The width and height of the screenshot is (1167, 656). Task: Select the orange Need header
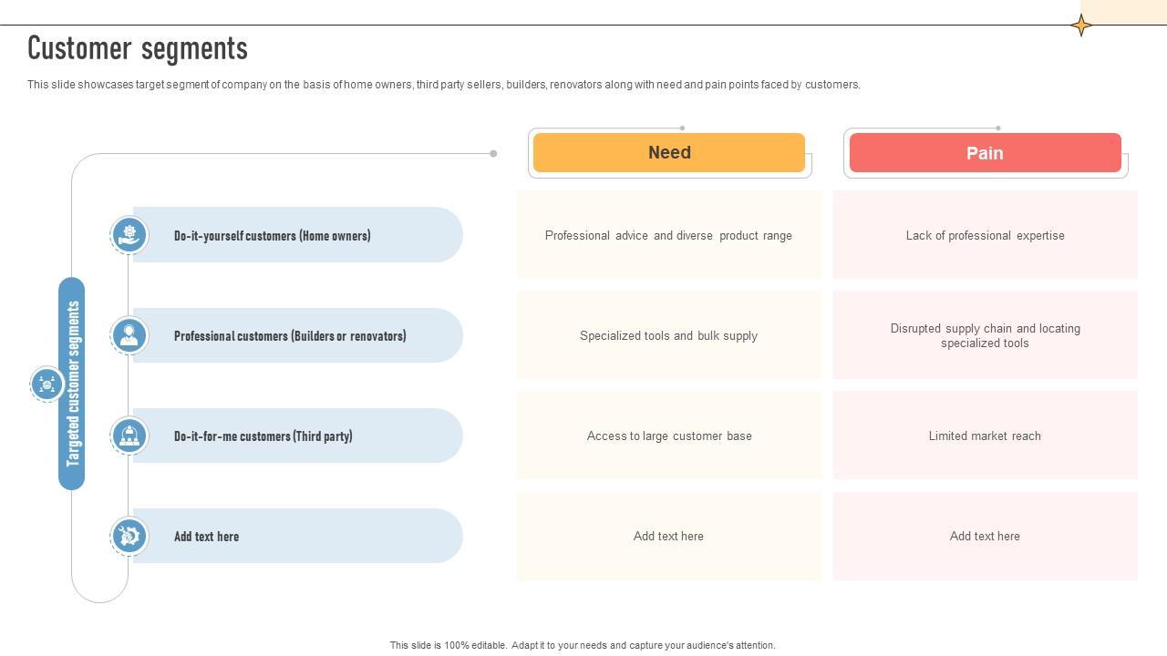[x=669, y=153]
